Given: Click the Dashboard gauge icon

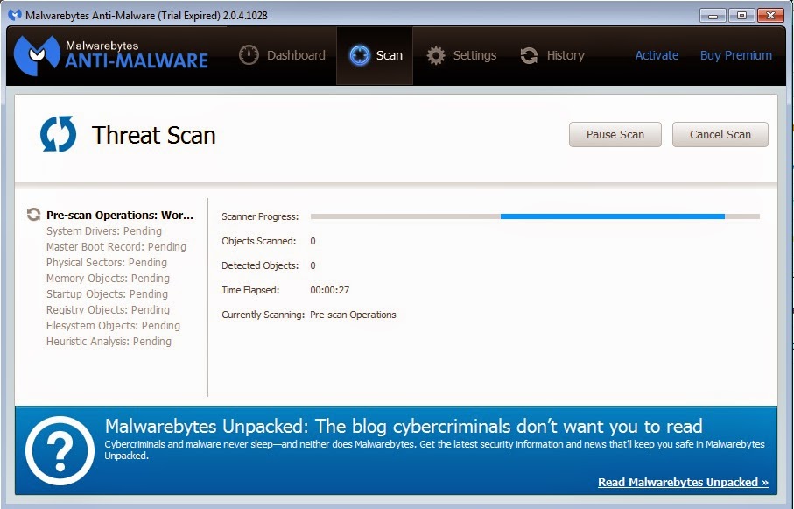Looking at the screenshot, I should tap(249, 55).
